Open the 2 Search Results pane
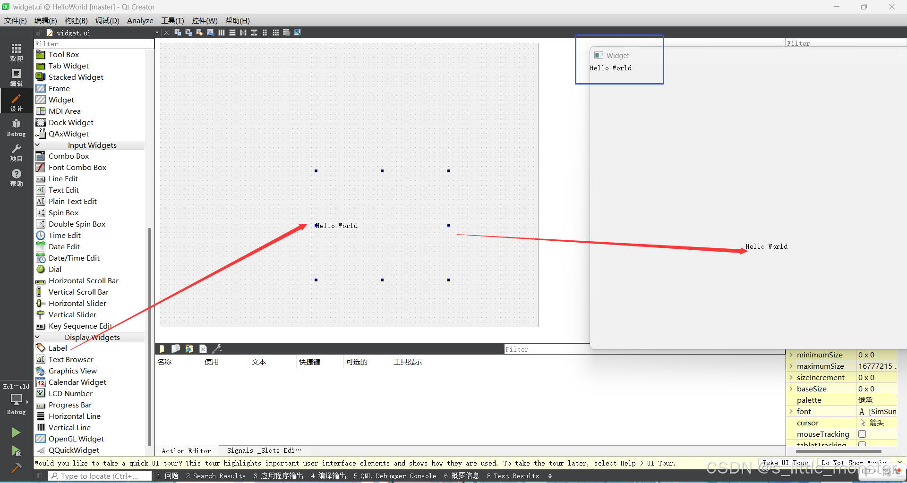The width and height of the screenshot is (907, 483). (x=216, y=476)
